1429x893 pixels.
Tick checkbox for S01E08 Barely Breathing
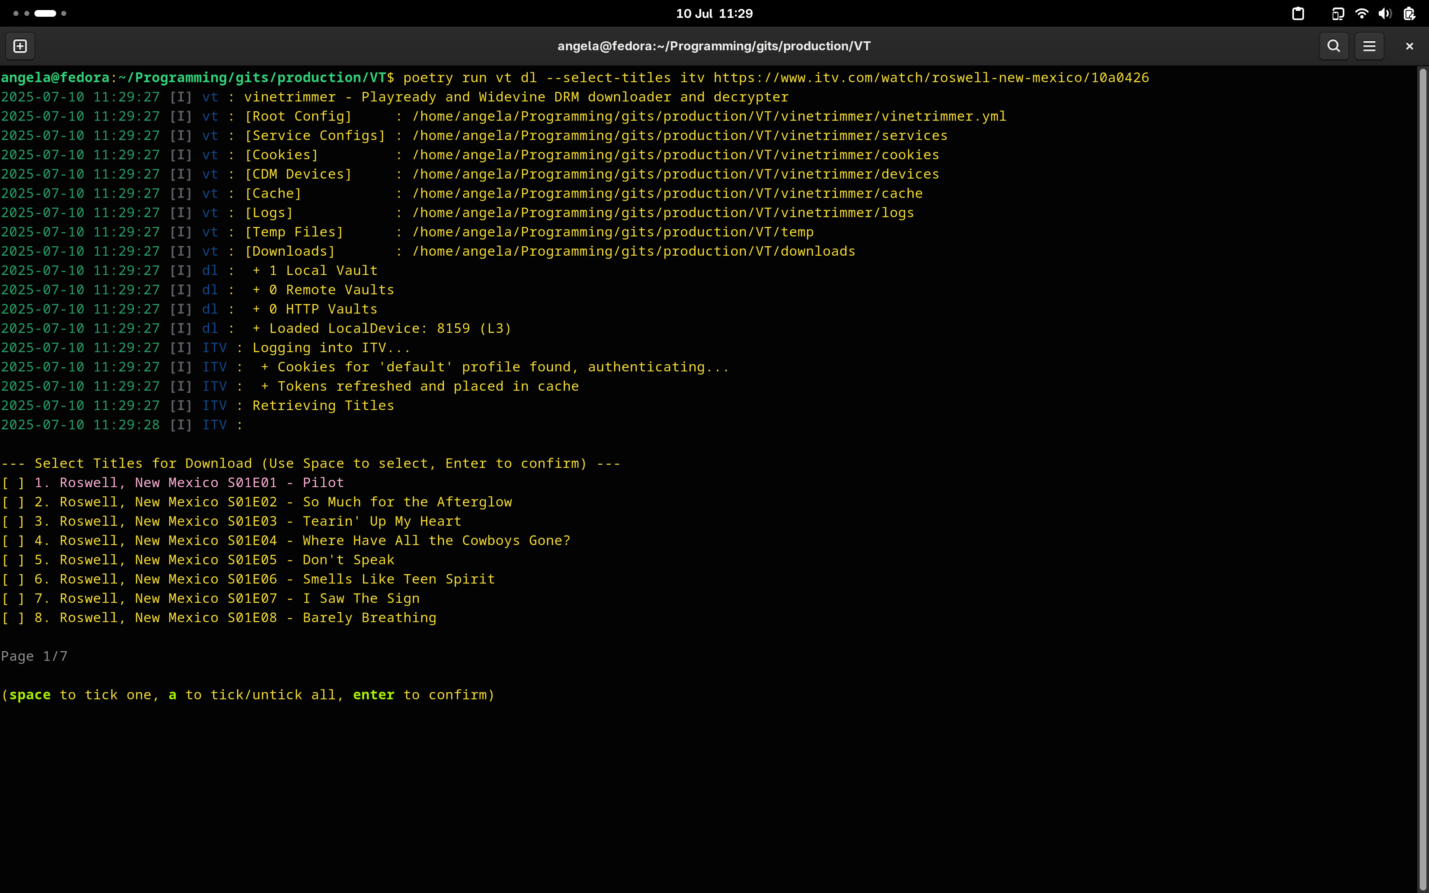tap(13, 618)
